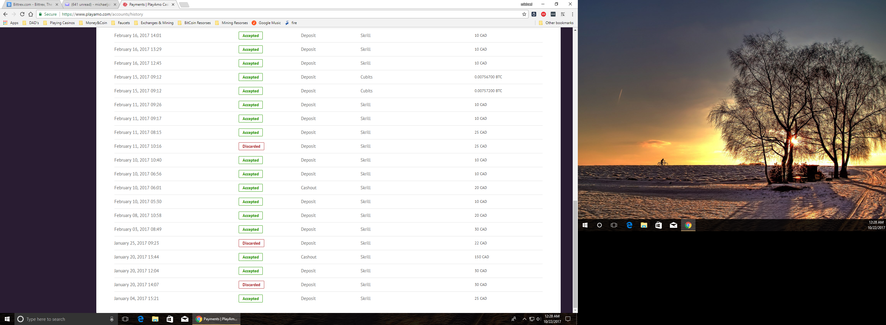Viewport: 886px width, 325px height.
Task: Expand hidden system tray icons chevron
Action: pos(524,319)
